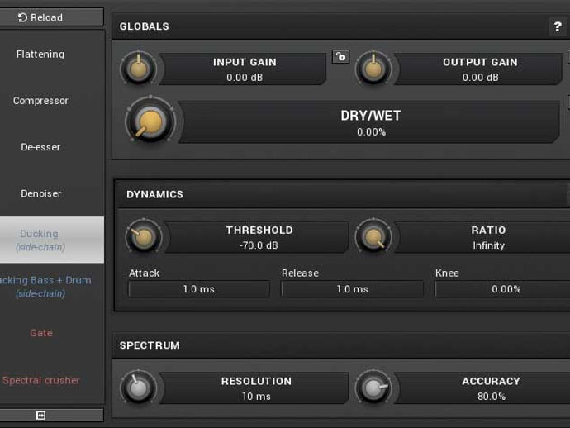Click the SPECTRUM section header
The width and height of the screenshot is (570, 428).
point(341,345)
